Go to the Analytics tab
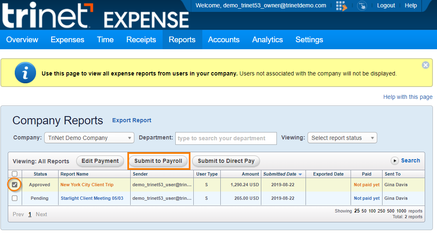This screenshot has width=437, height=233. point(267,40)
